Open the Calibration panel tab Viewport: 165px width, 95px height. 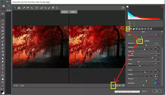coord(148,29)
